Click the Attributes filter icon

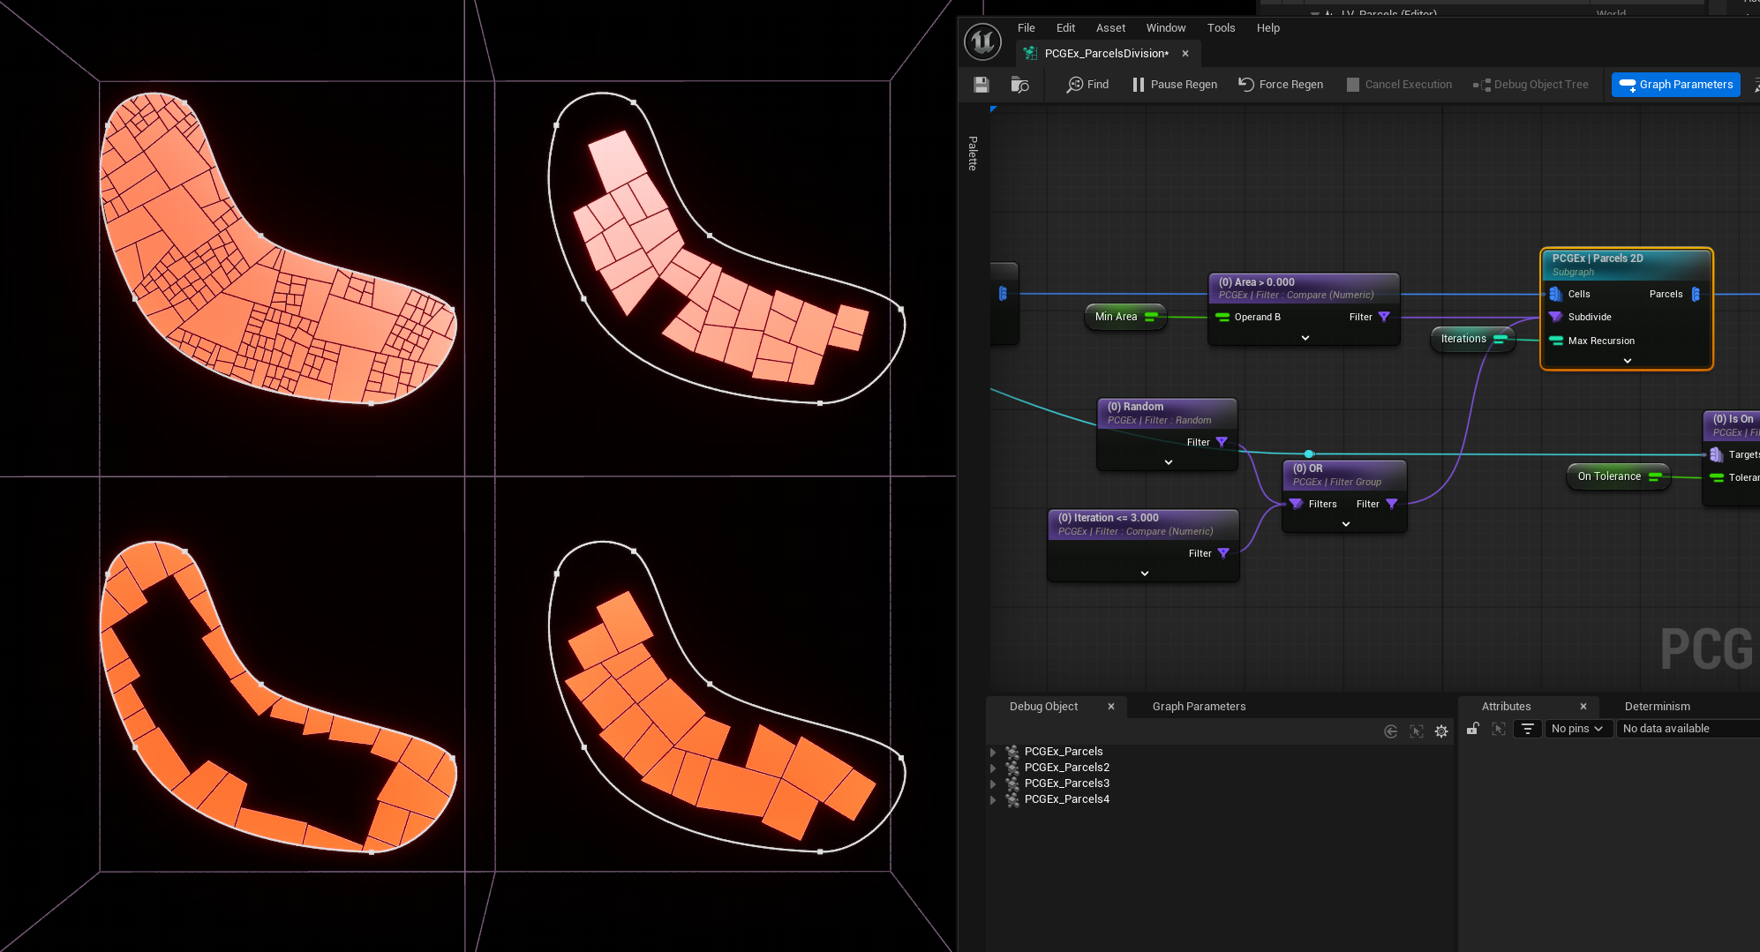[x=1527, y=729]
